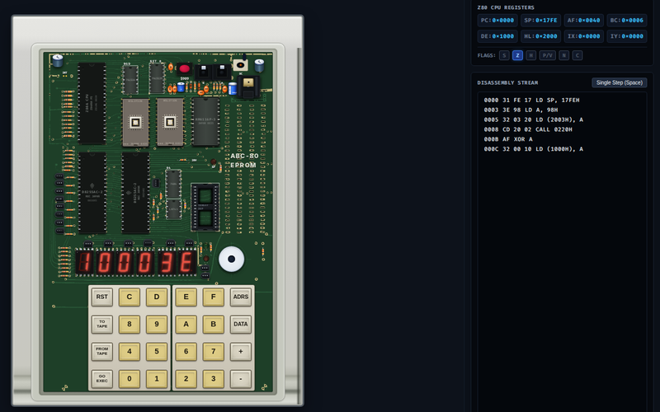
Task: Tap the hex B key on the keypad
Action: 214,324
